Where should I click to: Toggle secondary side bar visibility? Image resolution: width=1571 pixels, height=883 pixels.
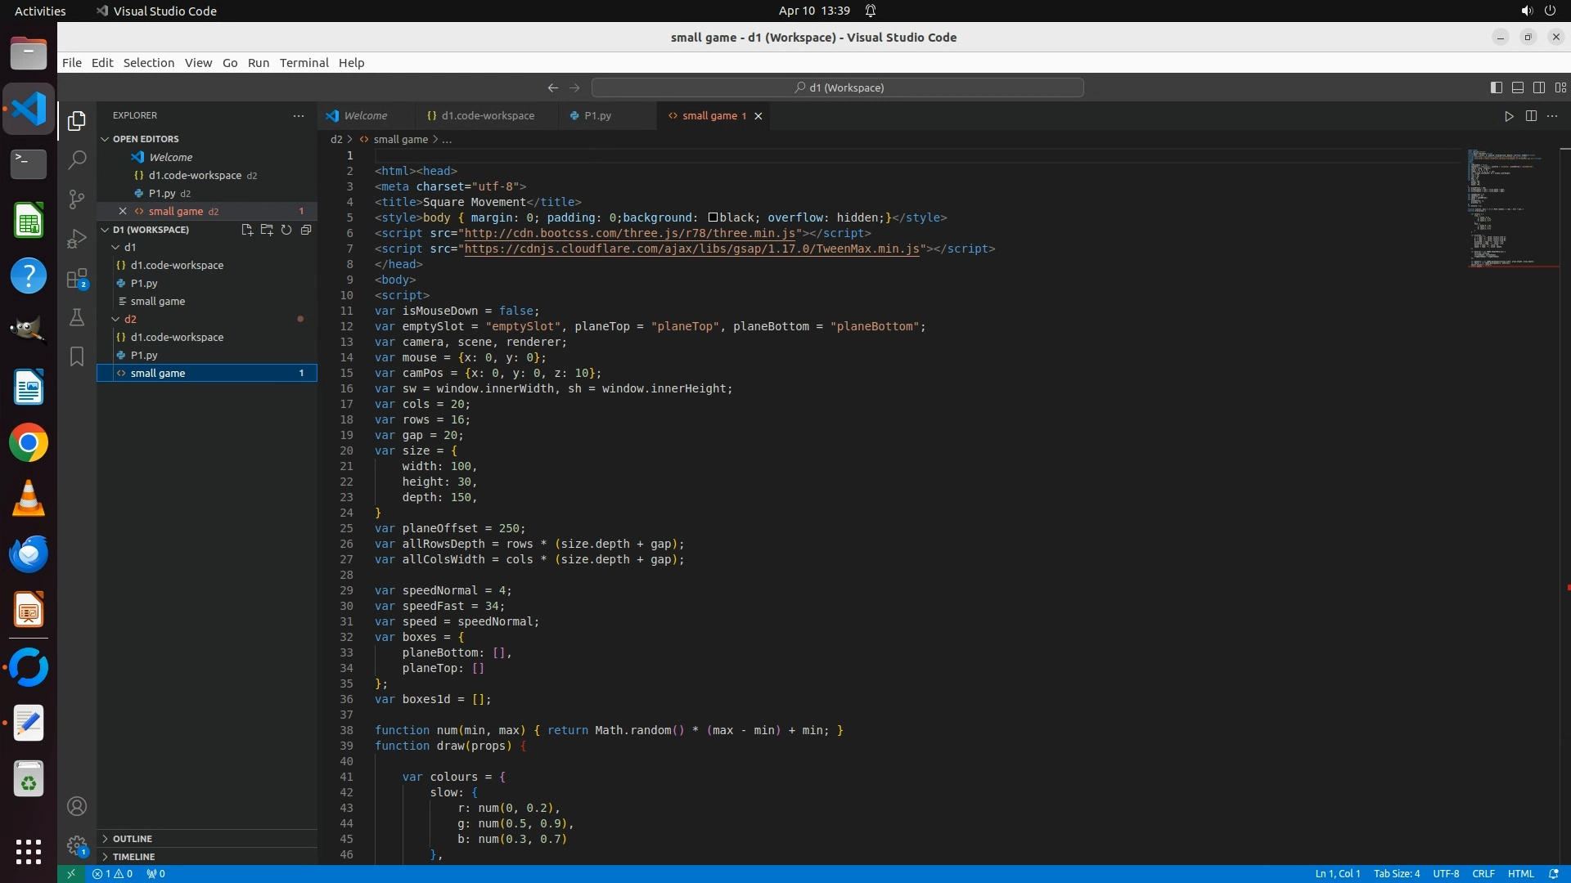coord(1539,87)
